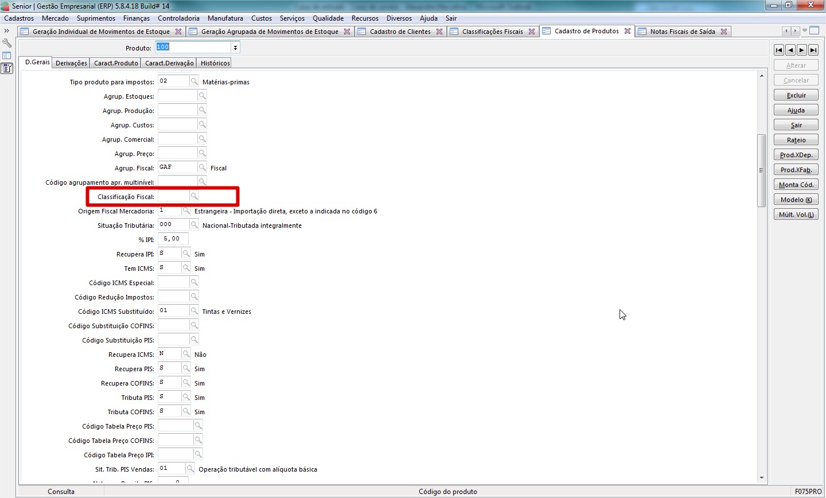Click the Situação Tributária search icon

click(x=194, y=225)
